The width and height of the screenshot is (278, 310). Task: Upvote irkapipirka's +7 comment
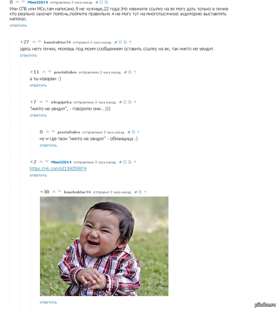41,101
